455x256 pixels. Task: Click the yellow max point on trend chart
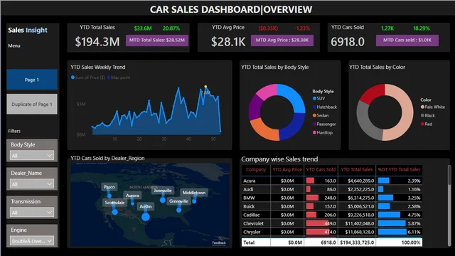[x=205, y=87]
